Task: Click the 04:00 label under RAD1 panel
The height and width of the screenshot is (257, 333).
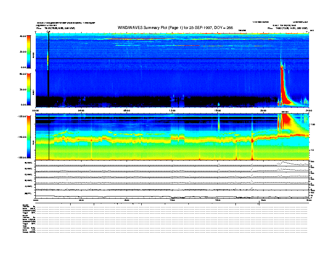Action: tap(81, 110)
